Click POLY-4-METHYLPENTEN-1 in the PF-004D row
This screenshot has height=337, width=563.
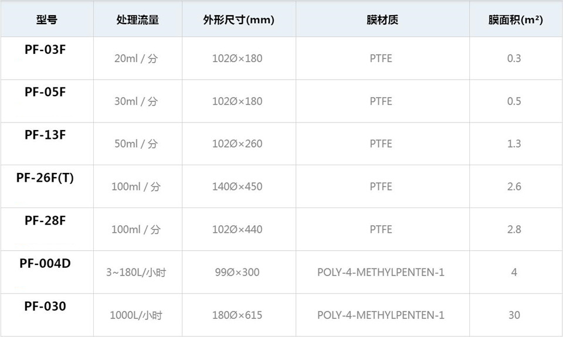coord(381,273)
